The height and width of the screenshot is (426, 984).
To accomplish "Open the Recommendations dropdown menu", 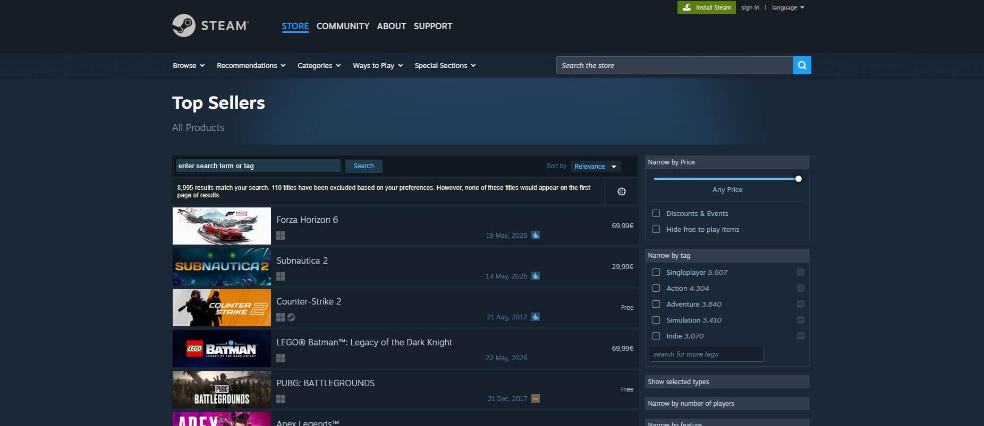I will tap(251, 65).
